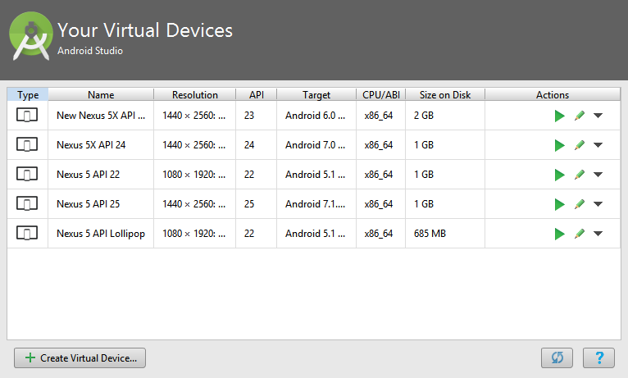
Task: Open actions dropdown for Nexus 5 API 25
Action: point(598,204)
